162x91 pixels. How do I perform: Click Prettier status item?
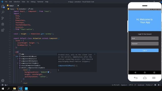click(x=149, y=85)
